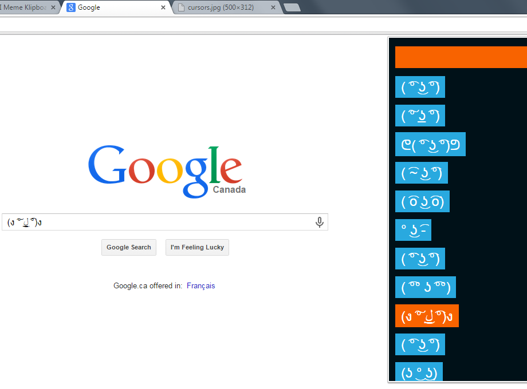
Task: Click the Google Canada logo
Action: tap(167, 171)
